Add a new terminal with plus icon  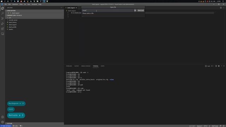212,66
